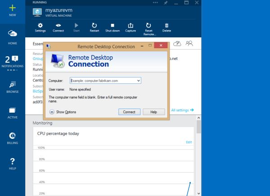Go to Home cloud icon in sidebar
Image resolution: width=270 pixels, height=196 pixels.
pyautogui.click(x=13, y=37)
